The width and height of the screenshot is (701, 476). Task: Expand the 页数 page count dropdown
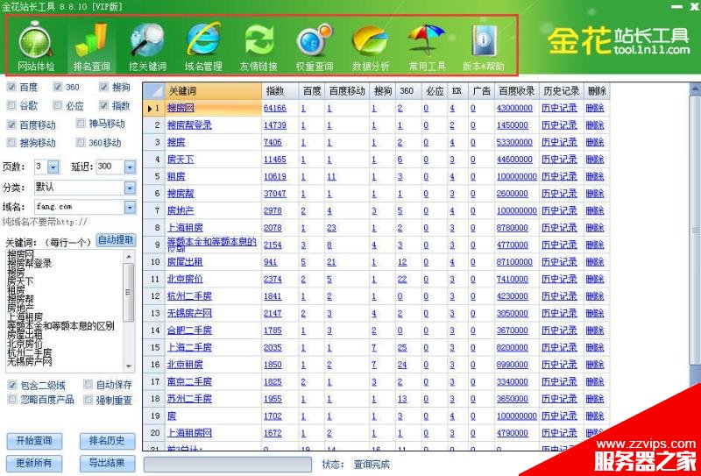pyautogui.click(x=53, y=167)
